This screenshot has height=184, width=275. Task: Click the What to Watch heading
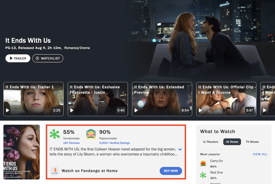click(217, 132)
